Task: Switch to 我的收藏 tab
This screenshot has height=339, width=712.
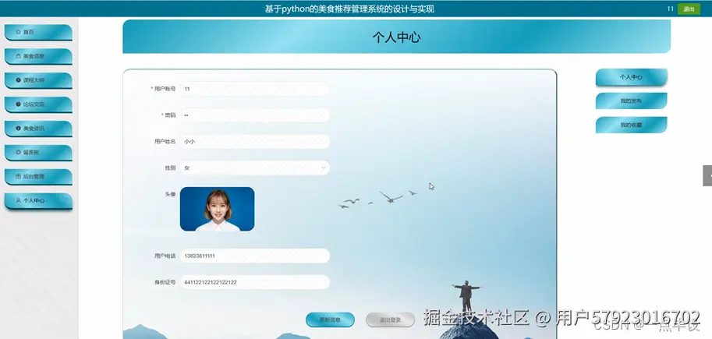Action: (x=631, y=125)
